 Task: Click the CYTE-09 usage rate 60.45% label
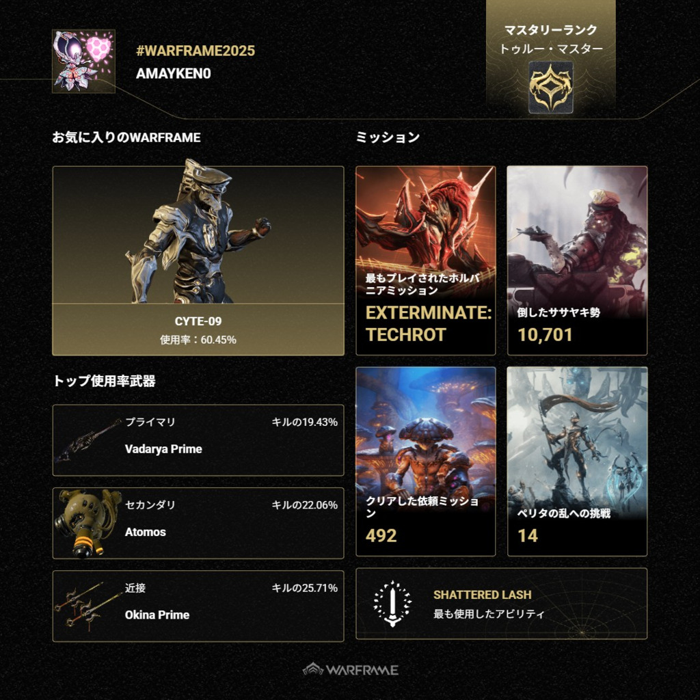(x=198, y=340)
